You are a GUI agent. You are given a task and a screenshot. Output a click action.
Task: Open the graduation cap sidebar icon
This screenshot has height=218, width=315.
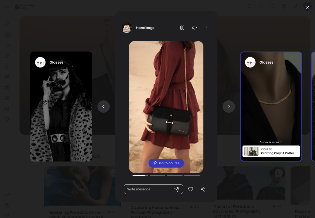coord(7,109)
